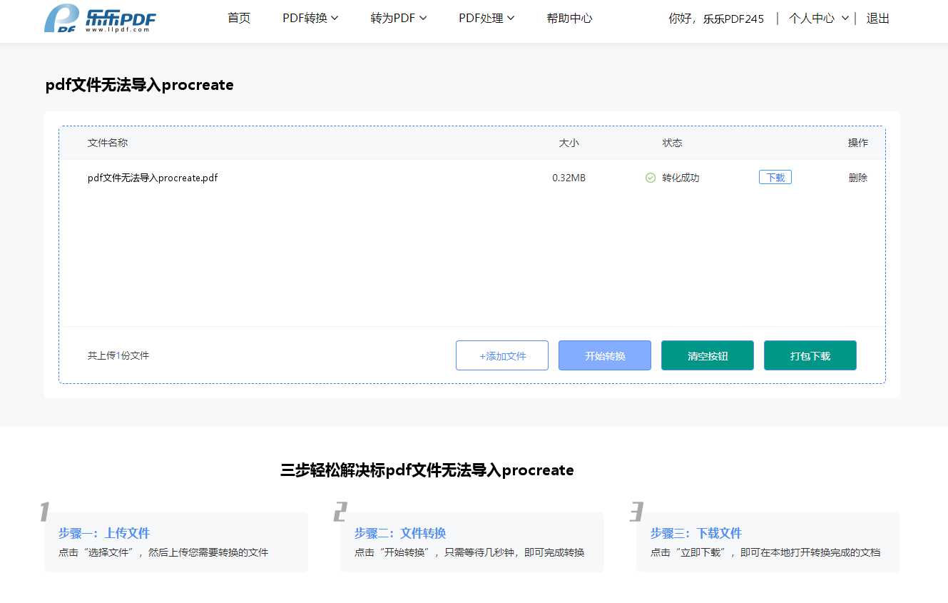Click the 操作 column header
This screenshot has height=603, width=948.
coord(858,143)
